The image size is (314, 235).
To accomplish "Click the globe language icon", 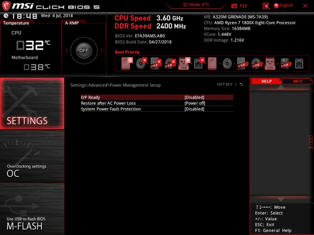I will pos(276,6).
